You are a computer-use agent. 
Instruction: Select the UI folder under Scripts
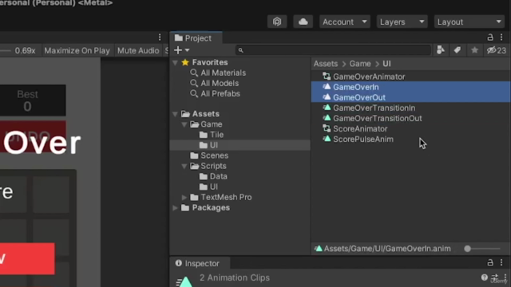[x=213, y=187]
